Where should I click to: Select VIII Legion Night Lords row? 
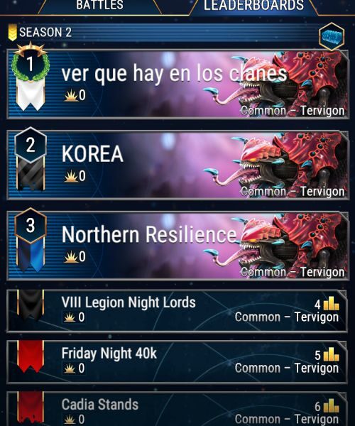[177, 310]
